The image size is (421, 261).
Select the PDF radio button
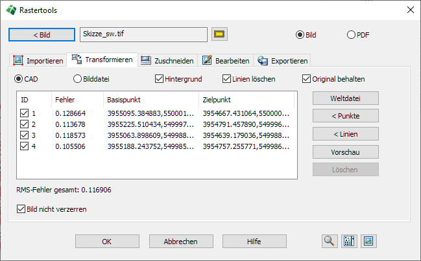(x=352, y=35)
